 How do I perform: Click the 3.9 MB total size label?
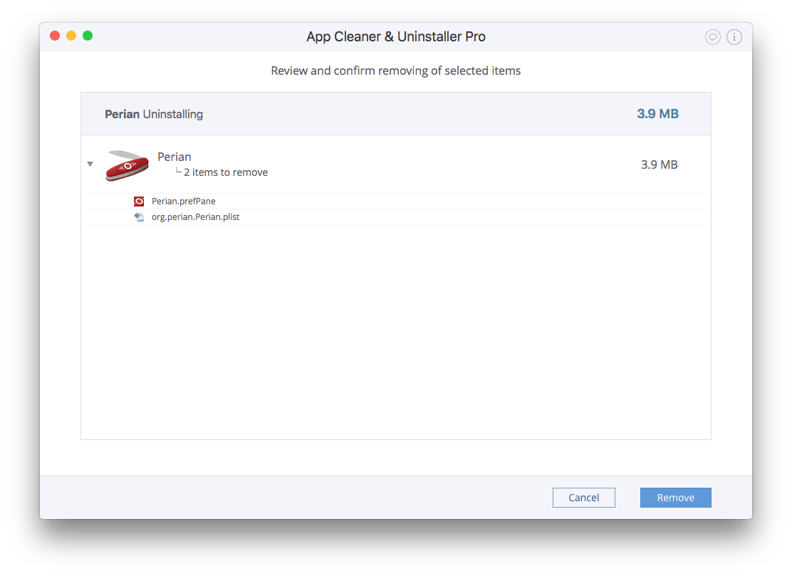(657, 113)
